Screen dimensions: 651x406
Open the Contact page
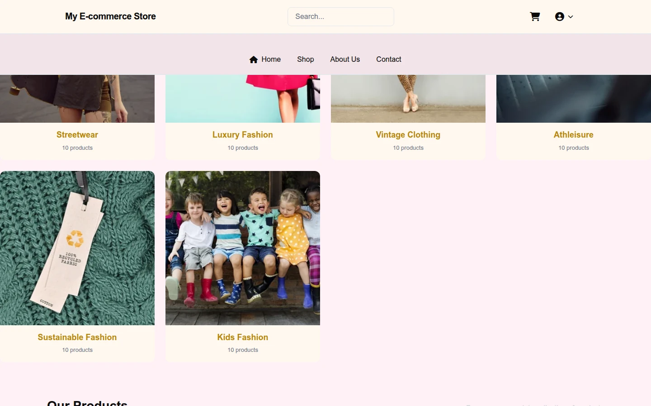389,59
